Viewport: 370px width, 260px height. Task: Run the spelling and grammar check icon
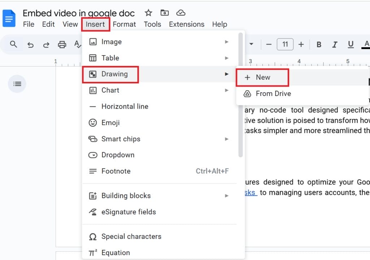pos(77,44)
